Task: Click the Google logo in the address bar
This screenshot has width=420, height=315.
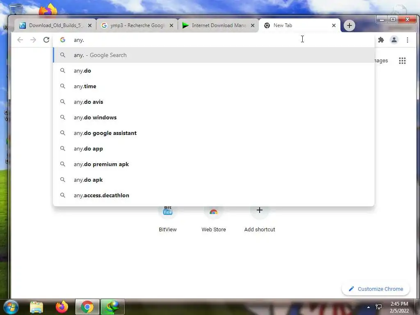Action: (x=63, y=40)
